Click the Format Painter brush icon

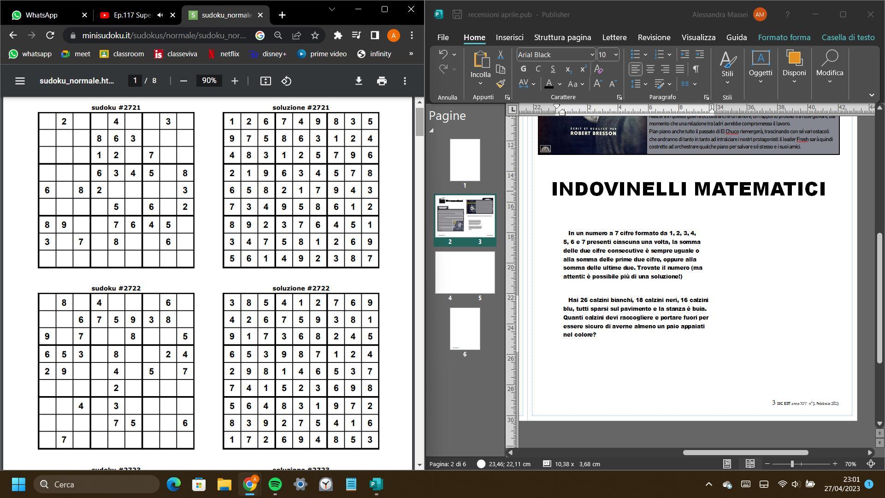500,84
